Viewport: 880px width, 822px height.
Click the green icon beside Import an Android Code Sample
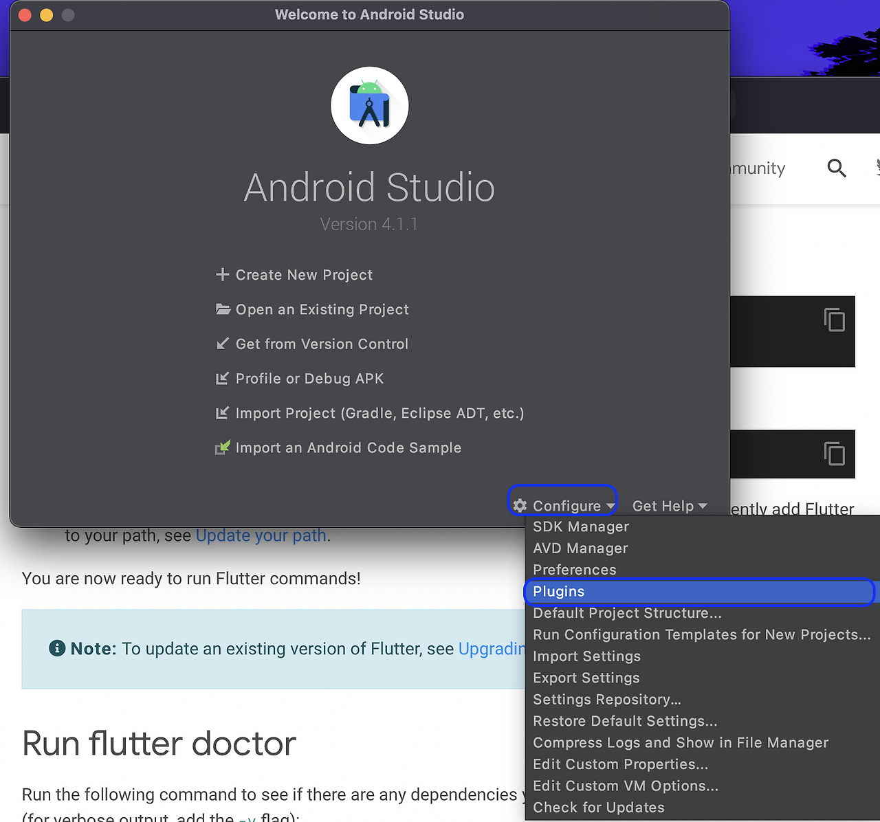tap(223, 447)
